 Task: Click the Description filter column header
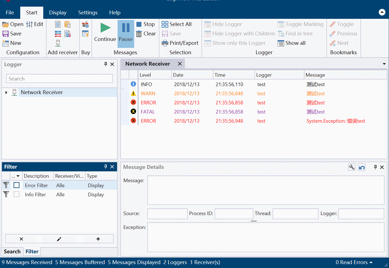tap(38, 176)
